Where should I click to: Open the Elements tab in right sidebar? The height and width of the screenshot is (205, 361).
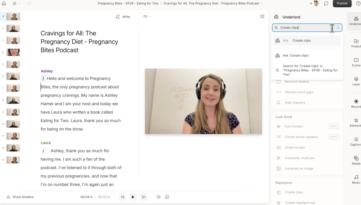point(356,122)
